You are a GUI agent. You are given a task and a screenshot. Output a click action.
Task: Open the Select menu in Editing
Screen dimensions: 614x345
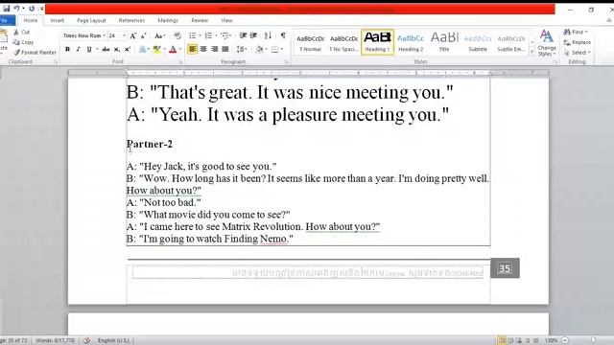(x=578, y=53)
